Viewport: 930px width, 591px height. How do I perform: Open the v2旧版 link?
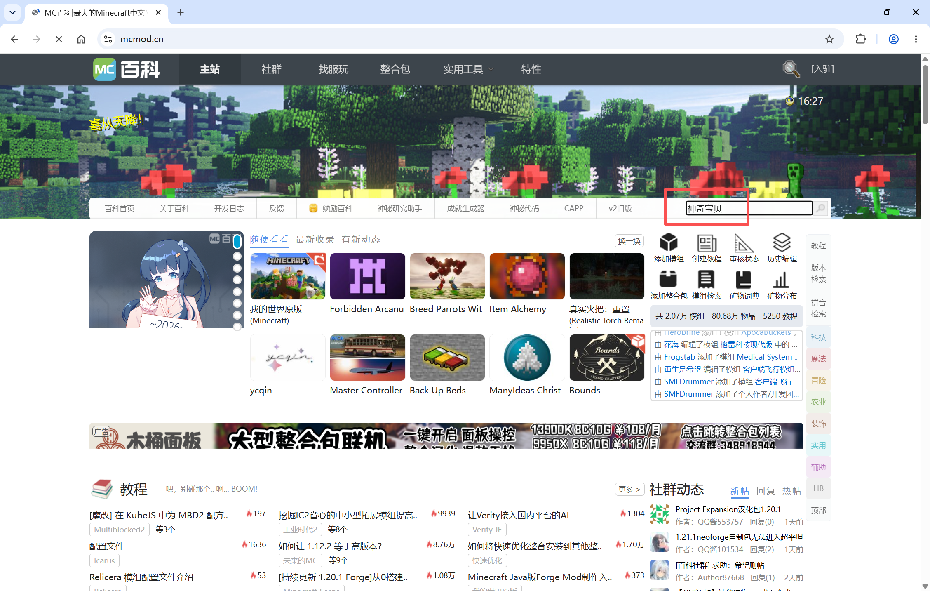pos(620,208)
